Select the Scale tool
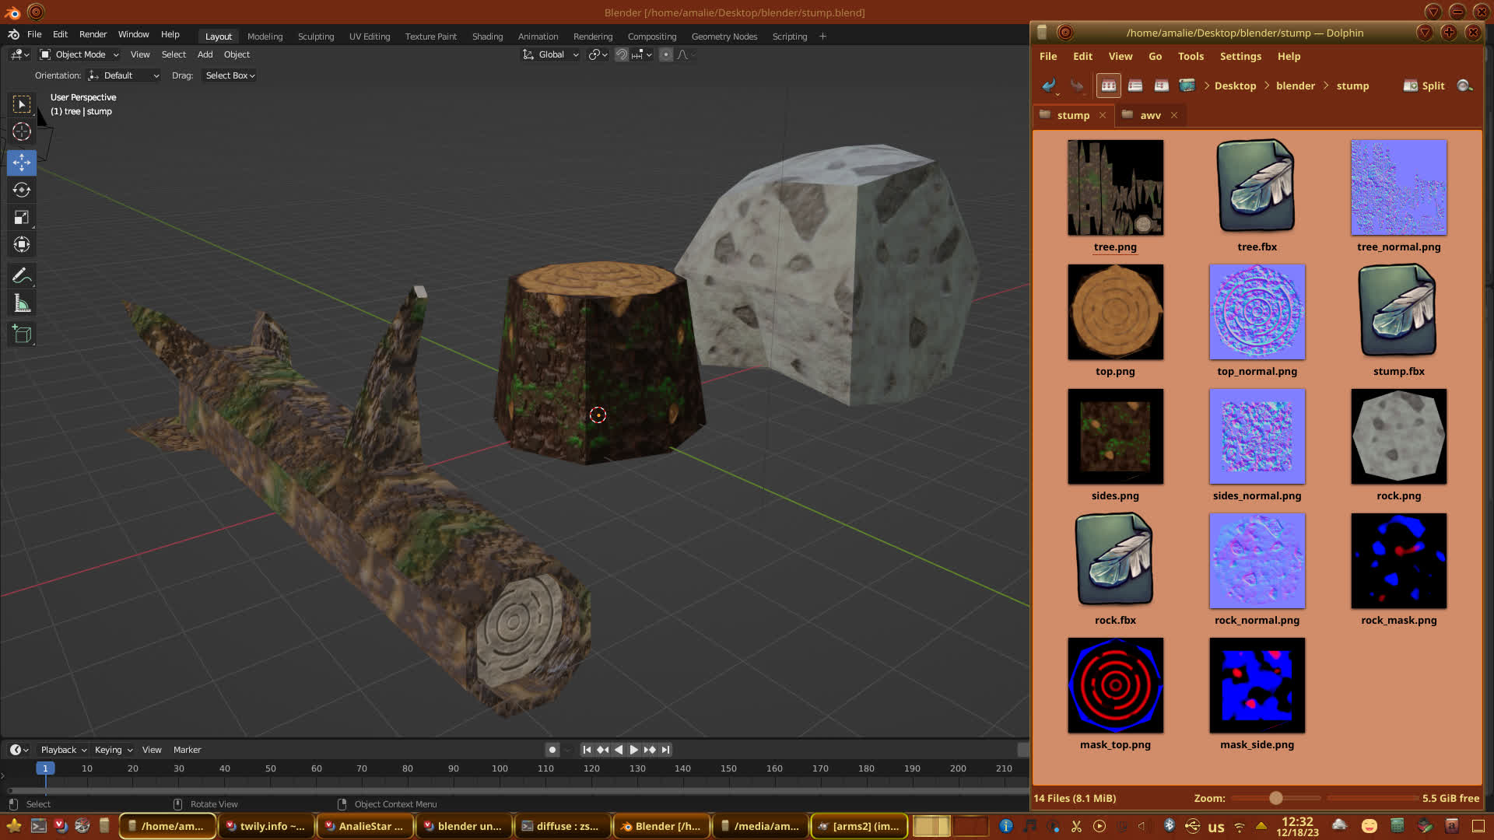This screenshot has height=840, width=1494. point(22,218)
